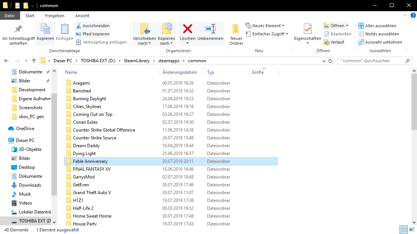The height and width of the screenshot is (234, 417).
Task: Open the Datei menu
Action: pos(10,16)
